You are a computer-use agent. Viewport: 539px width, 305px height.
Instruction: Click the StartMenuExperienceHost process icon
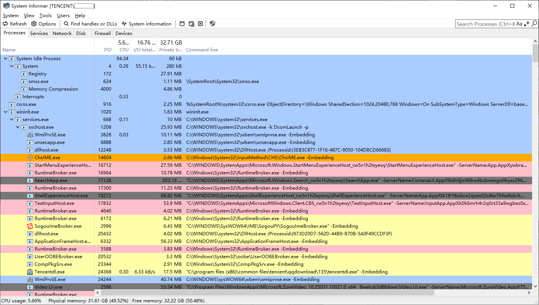tap(30, 165)
